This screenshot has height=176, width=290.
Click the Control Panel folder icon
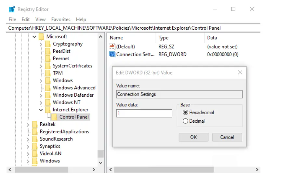coord(54,117)
